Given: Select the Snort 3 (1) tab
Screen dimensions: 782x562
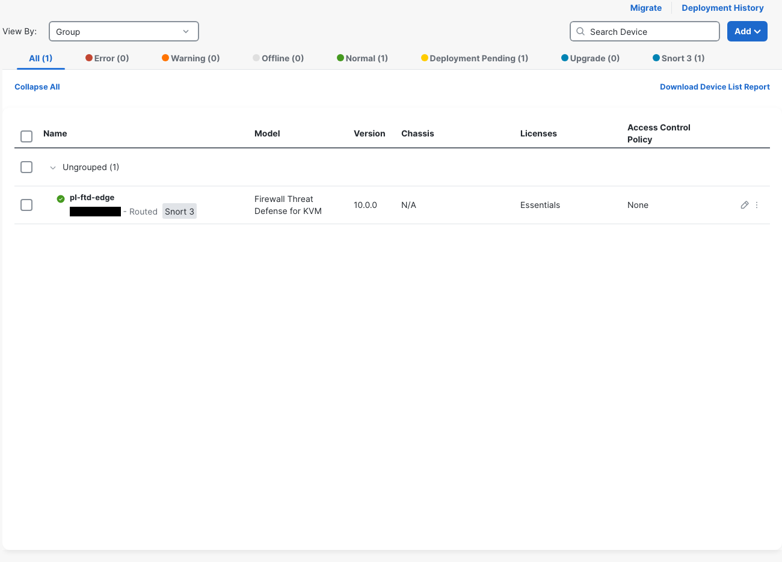Looking at the screenshot, I should tap(679, 58).
